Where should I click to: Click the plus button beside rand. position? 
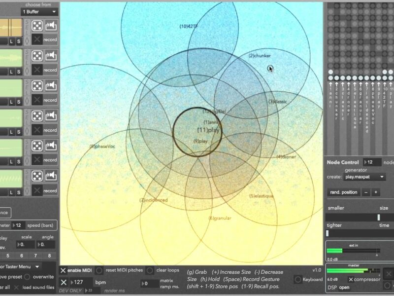pyautogui.click(x=376, y=192)
